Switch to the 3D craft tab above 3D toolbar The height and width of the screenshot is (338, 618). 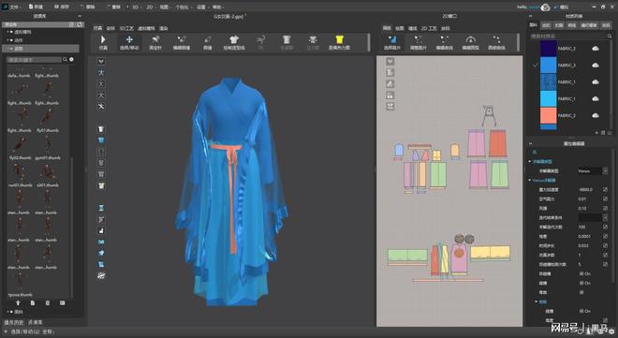point(126,28)
